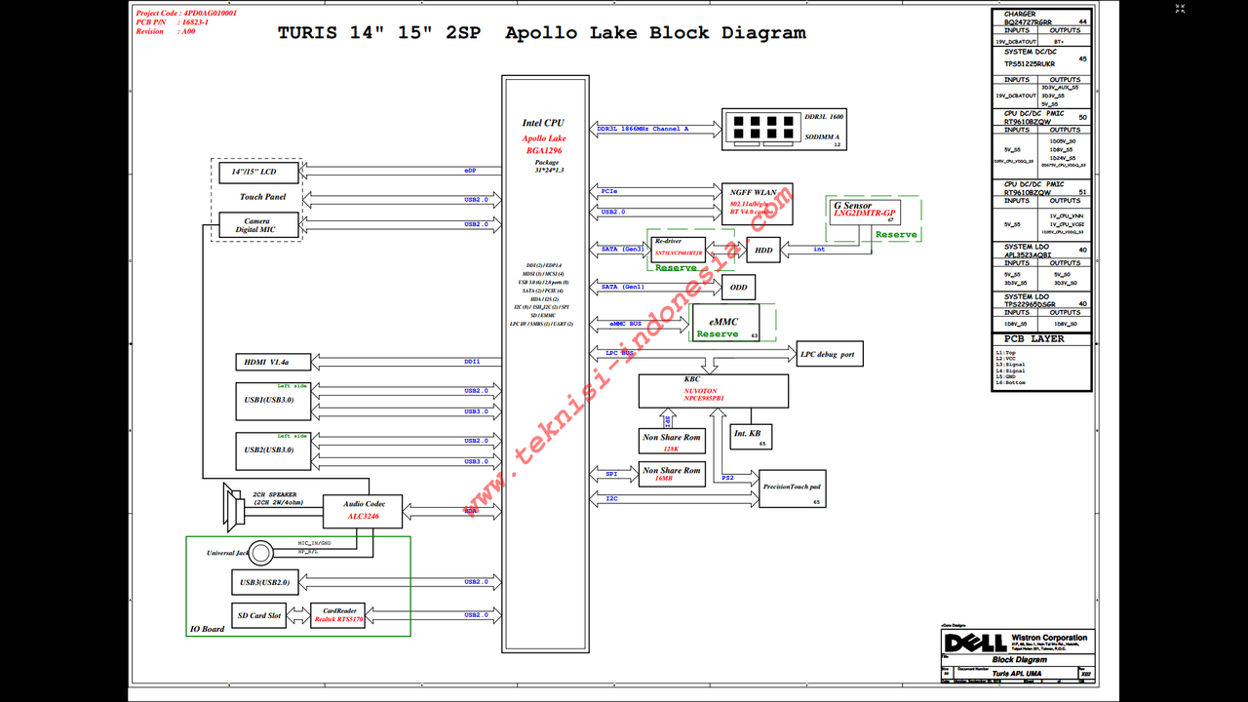Click the 'Camera Digital MIC' block
Screen dimensions: 1248x702
click(256, 225)
